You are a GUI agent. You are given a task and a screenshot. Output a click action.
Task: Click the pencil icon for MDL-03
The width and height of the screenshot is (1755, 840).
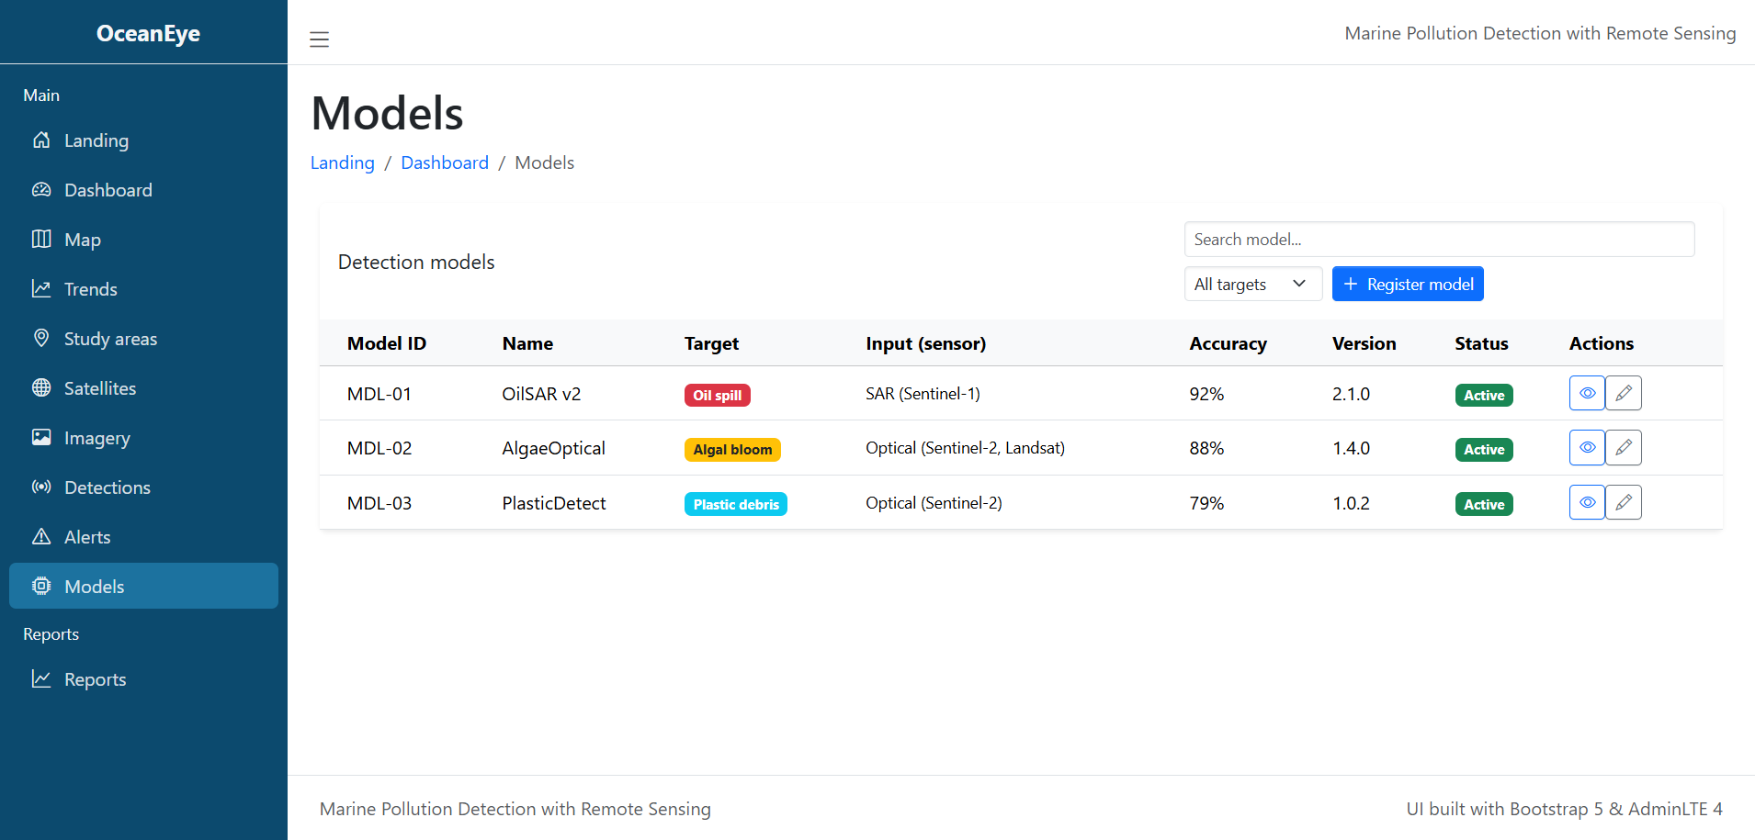(x=1623, y=502)
